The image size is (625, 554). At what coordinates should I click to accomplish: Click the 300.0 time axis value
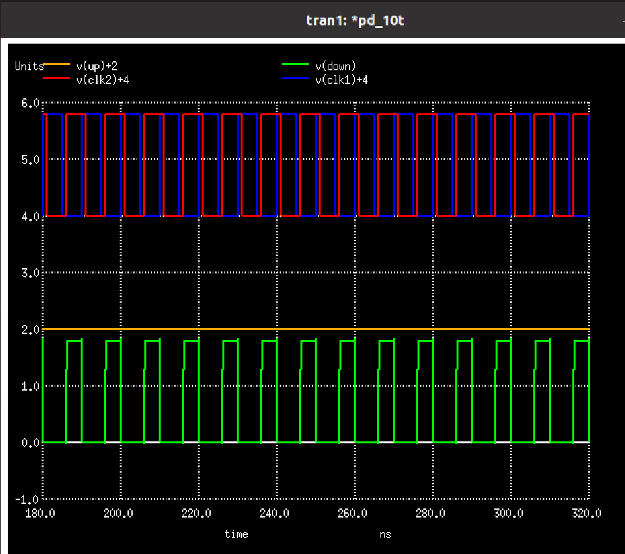(509, 514)
